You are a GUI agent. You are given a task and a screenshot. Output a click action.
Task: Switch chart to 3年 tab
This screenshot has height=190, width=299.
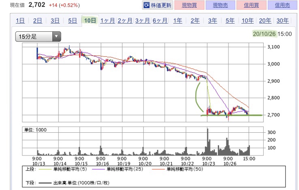[x=213, y=20]
